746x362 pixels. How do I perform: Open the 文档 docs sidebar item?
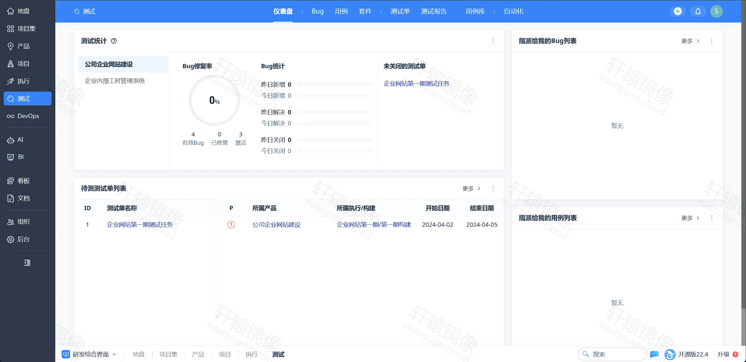point(27,198)
